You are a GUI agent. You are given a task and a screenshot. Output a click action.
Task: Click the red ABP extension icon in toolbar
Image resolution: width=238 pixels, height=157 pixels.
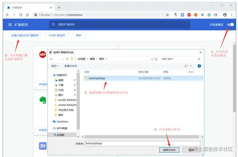click(x=189, y=15)
